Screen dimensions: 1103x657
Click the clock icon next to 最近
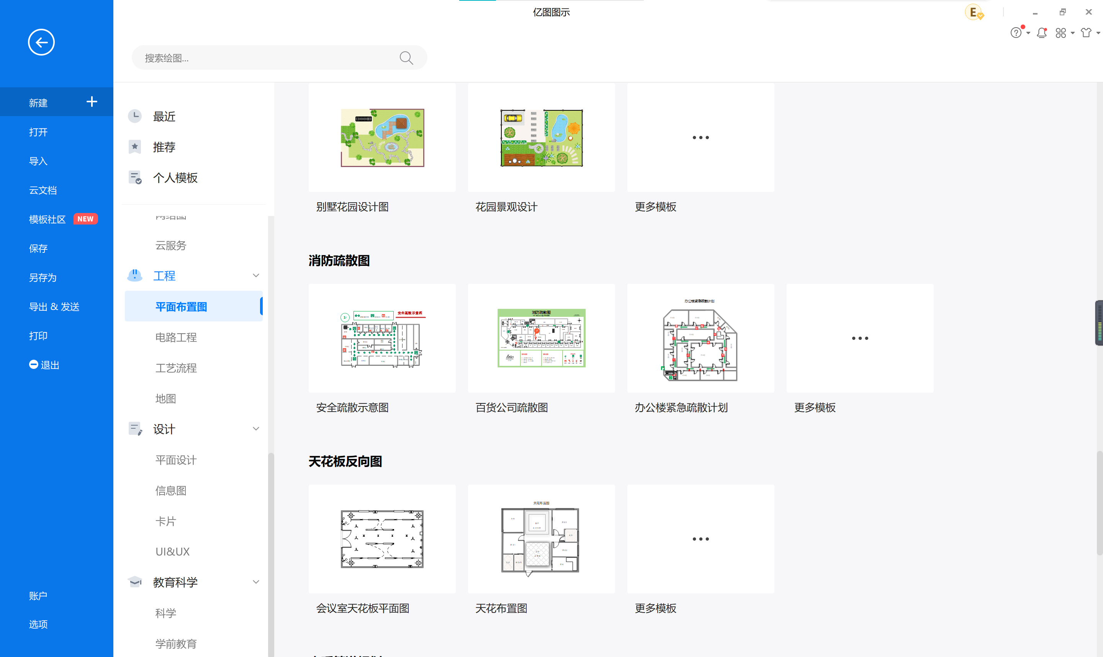(x=134, y=116)
